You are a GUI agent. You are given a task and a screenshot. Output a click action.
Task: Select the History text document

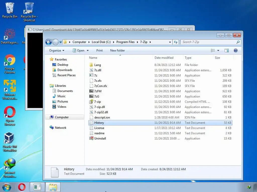click(x=160, y=122)
